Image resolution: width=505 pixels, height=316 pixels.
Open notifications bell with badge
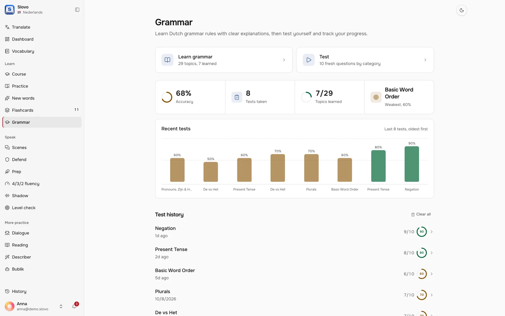74,306
